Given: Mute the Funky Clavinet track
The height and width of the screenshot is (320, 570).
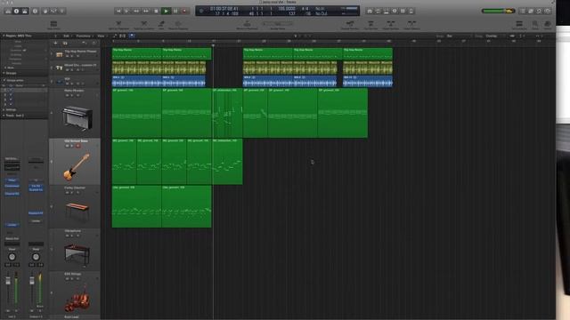Looking at the screenshot, I should coord(68,193).
